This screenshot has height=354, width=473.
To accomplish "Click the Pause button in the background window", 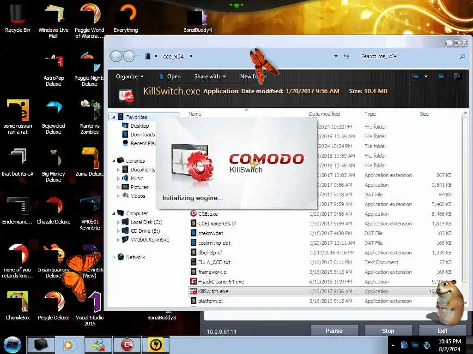I will (x=334, y=330).
